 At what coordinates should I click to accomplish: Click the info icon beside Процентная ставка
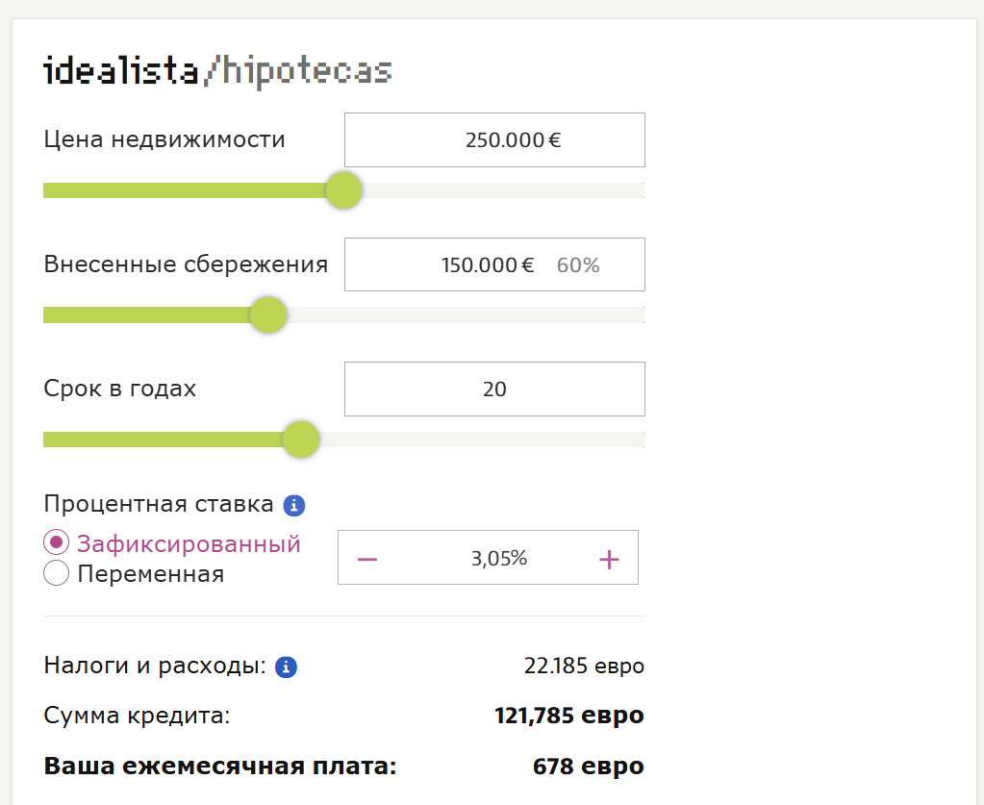(x=294, y=505)
